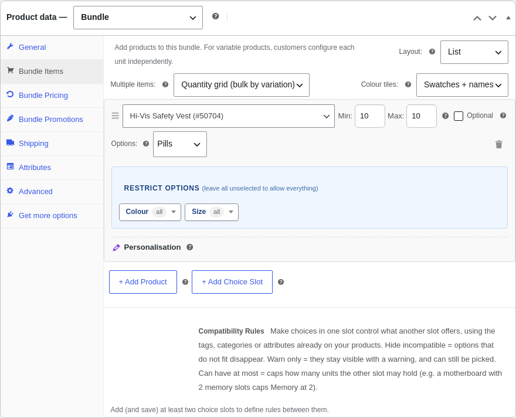This screenshot has height=418, width=516.
Task: Click the help icon beside Options label
Action: (x=146, y=144)
